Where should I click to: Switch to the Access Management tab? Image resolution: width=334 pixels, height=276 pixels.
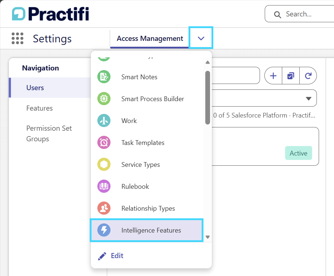[x=150, y=38]
